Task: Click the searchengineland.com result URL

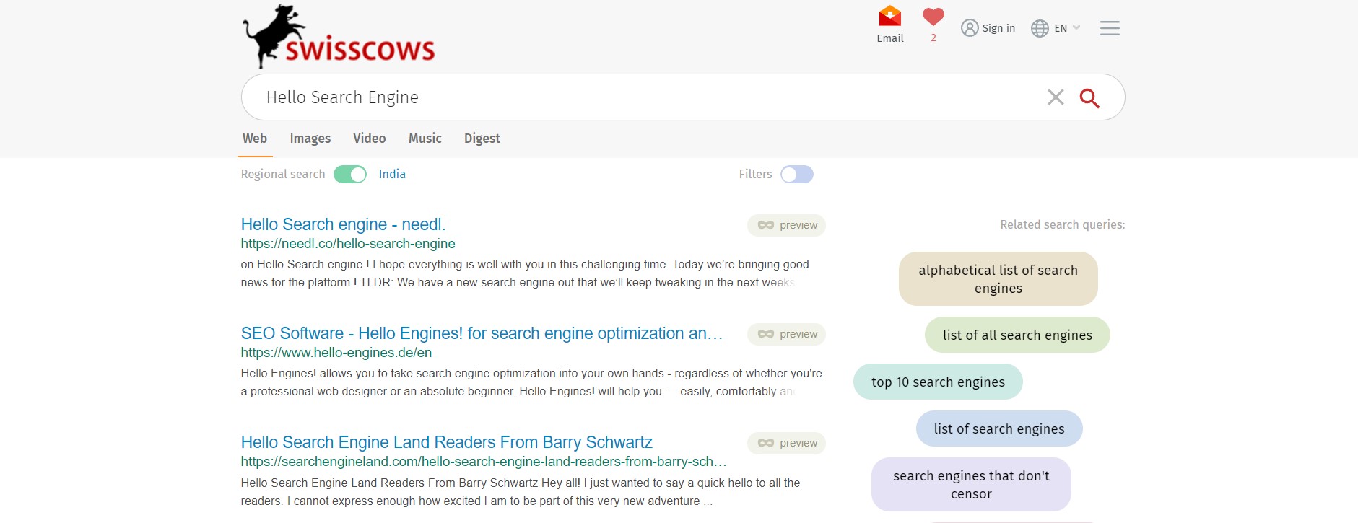Action: (484, 462)
